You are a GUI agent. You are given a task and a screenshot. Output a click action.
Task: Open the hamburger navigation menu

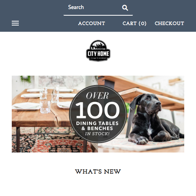15,23
